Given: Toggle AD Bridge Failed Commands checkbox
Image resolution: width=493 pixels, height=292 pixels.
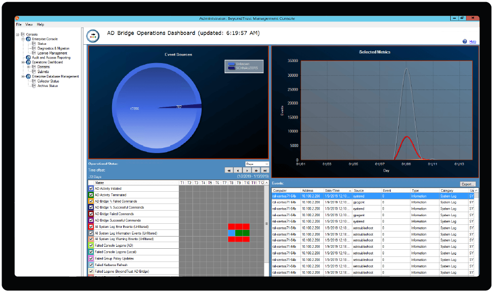Looking at the screenshot, I should click(x=91, y=214).
